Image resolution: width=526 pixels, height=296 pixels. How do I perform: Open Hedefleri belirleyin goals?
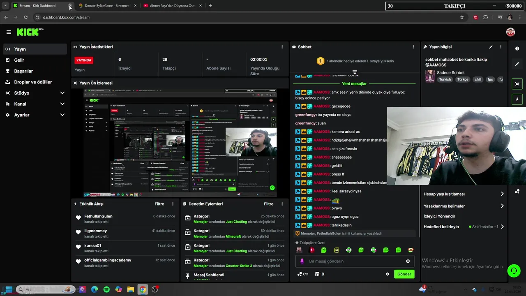pyautogui.click(x=464, y=227)
